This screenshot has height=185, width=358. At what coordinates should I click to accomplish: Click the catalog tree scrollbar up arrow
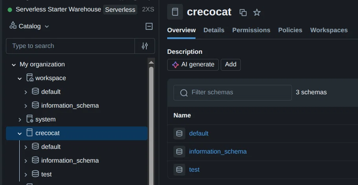(x=151, y=62)
